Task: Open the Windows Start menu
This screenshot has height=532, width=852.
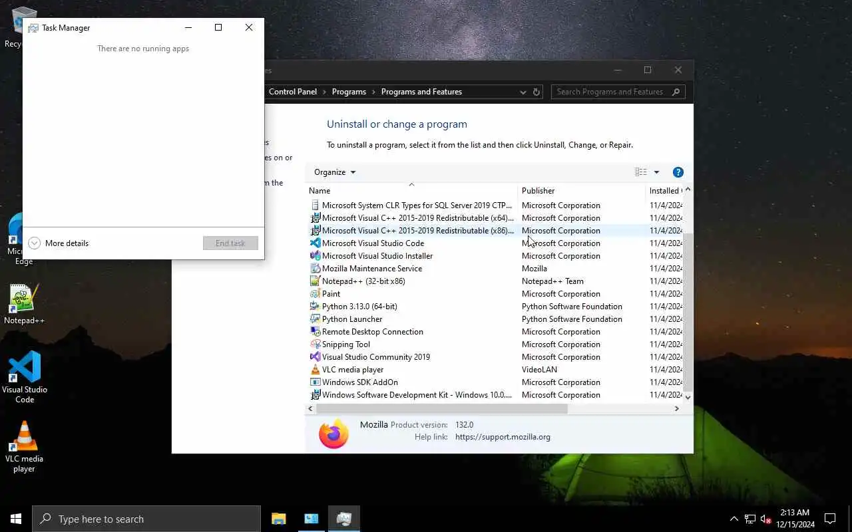Action: [16, 519]
